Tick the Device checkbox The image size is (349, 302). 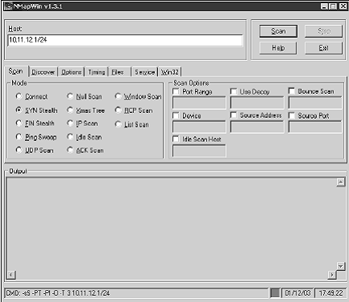[176, 115]
